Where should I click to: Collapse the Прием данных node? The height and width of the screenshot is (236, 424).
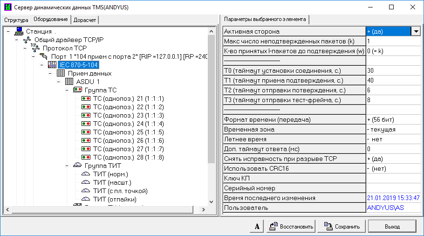pos(50,73)
